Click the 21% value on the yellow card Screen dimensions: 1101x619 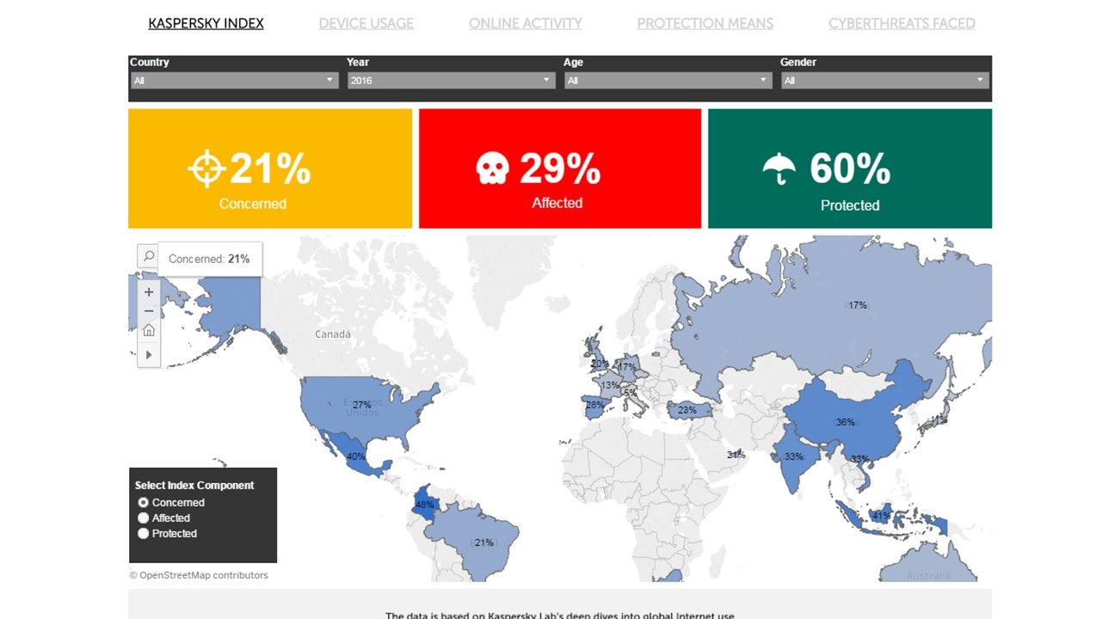click(270, 169)
